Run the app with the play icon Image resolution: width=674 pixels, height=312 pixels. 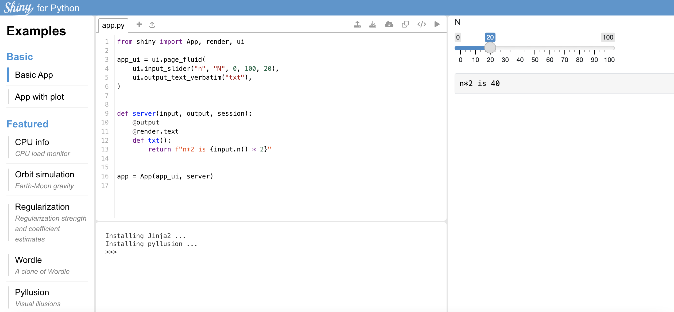pyautogui.click(x=437, y=24)
